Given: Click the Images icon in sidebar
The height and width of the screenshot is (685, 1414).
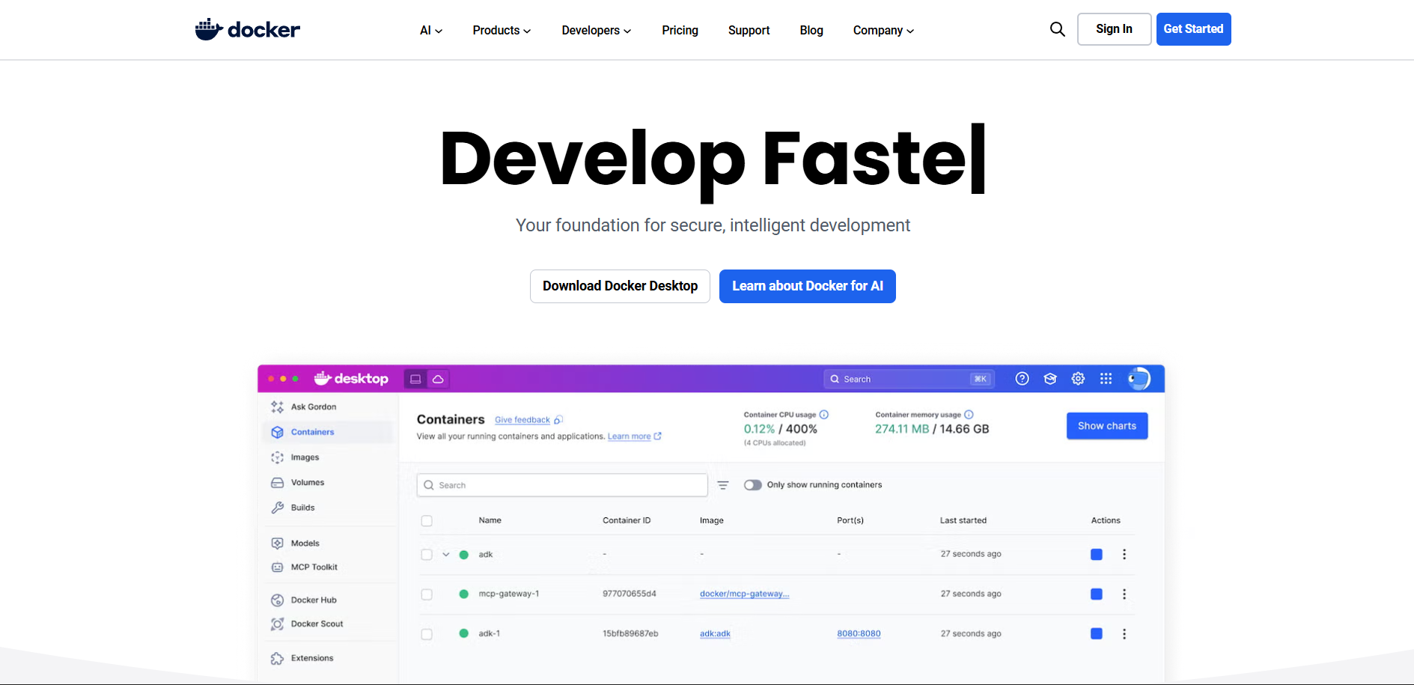Looking at the screenshot, I should [x=277, y=457].
